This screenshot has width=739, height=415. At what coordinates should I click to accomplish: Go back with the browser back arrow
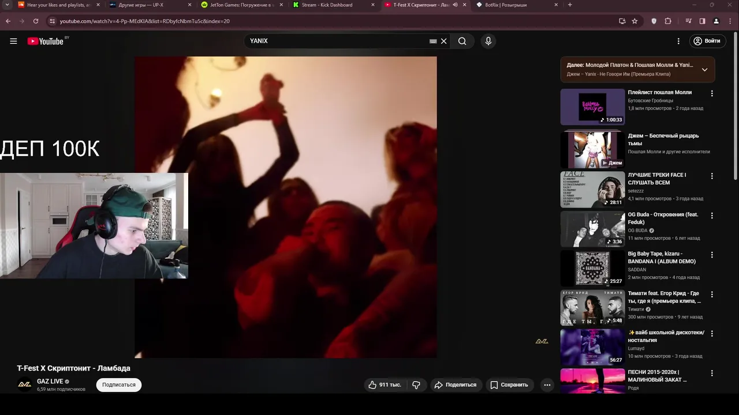[x=8, y=21]
